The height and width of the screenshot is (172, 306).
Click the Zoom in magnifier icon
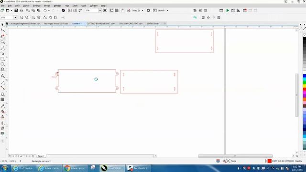pyautogui.click(x=22, y=17)
